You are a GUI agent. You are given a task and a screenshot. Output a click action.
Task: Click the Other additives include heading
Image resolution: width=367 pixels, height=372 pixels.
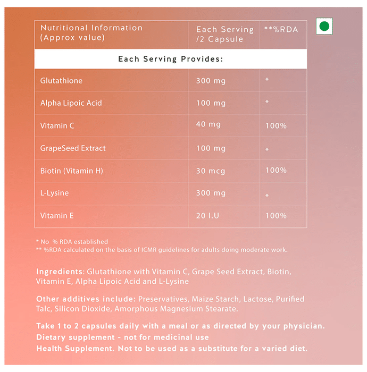pos(86,299)
